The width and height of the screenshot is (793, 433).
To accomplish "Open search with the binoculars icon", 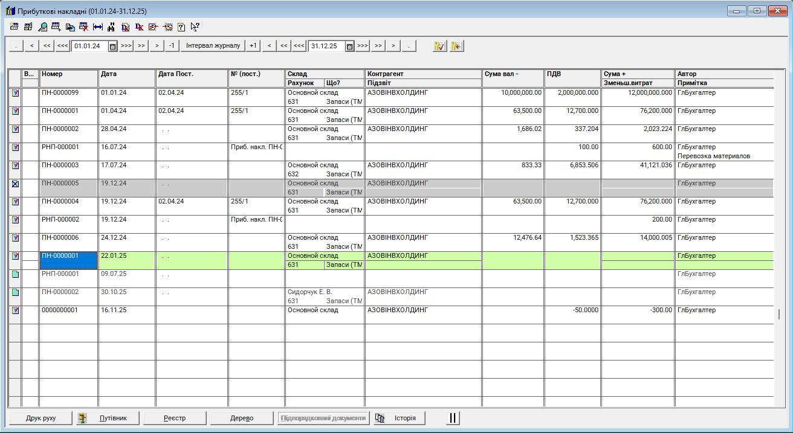I will pos(111,27).
